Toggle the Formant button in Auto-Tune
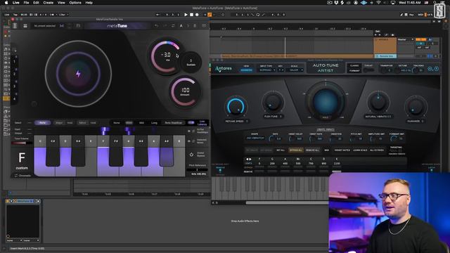Image resolution: width=450 pixels, height=253 pixels. tap(354, 70)
